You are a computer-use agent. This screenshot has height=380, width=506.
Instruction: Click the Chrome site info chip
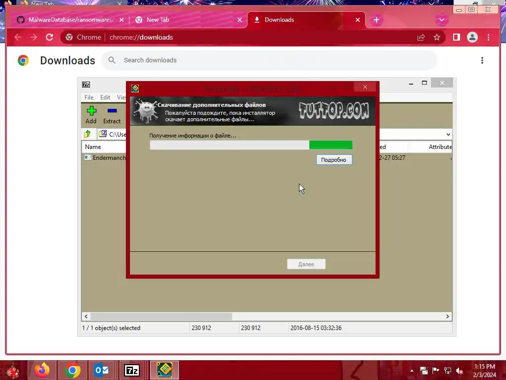83,37
